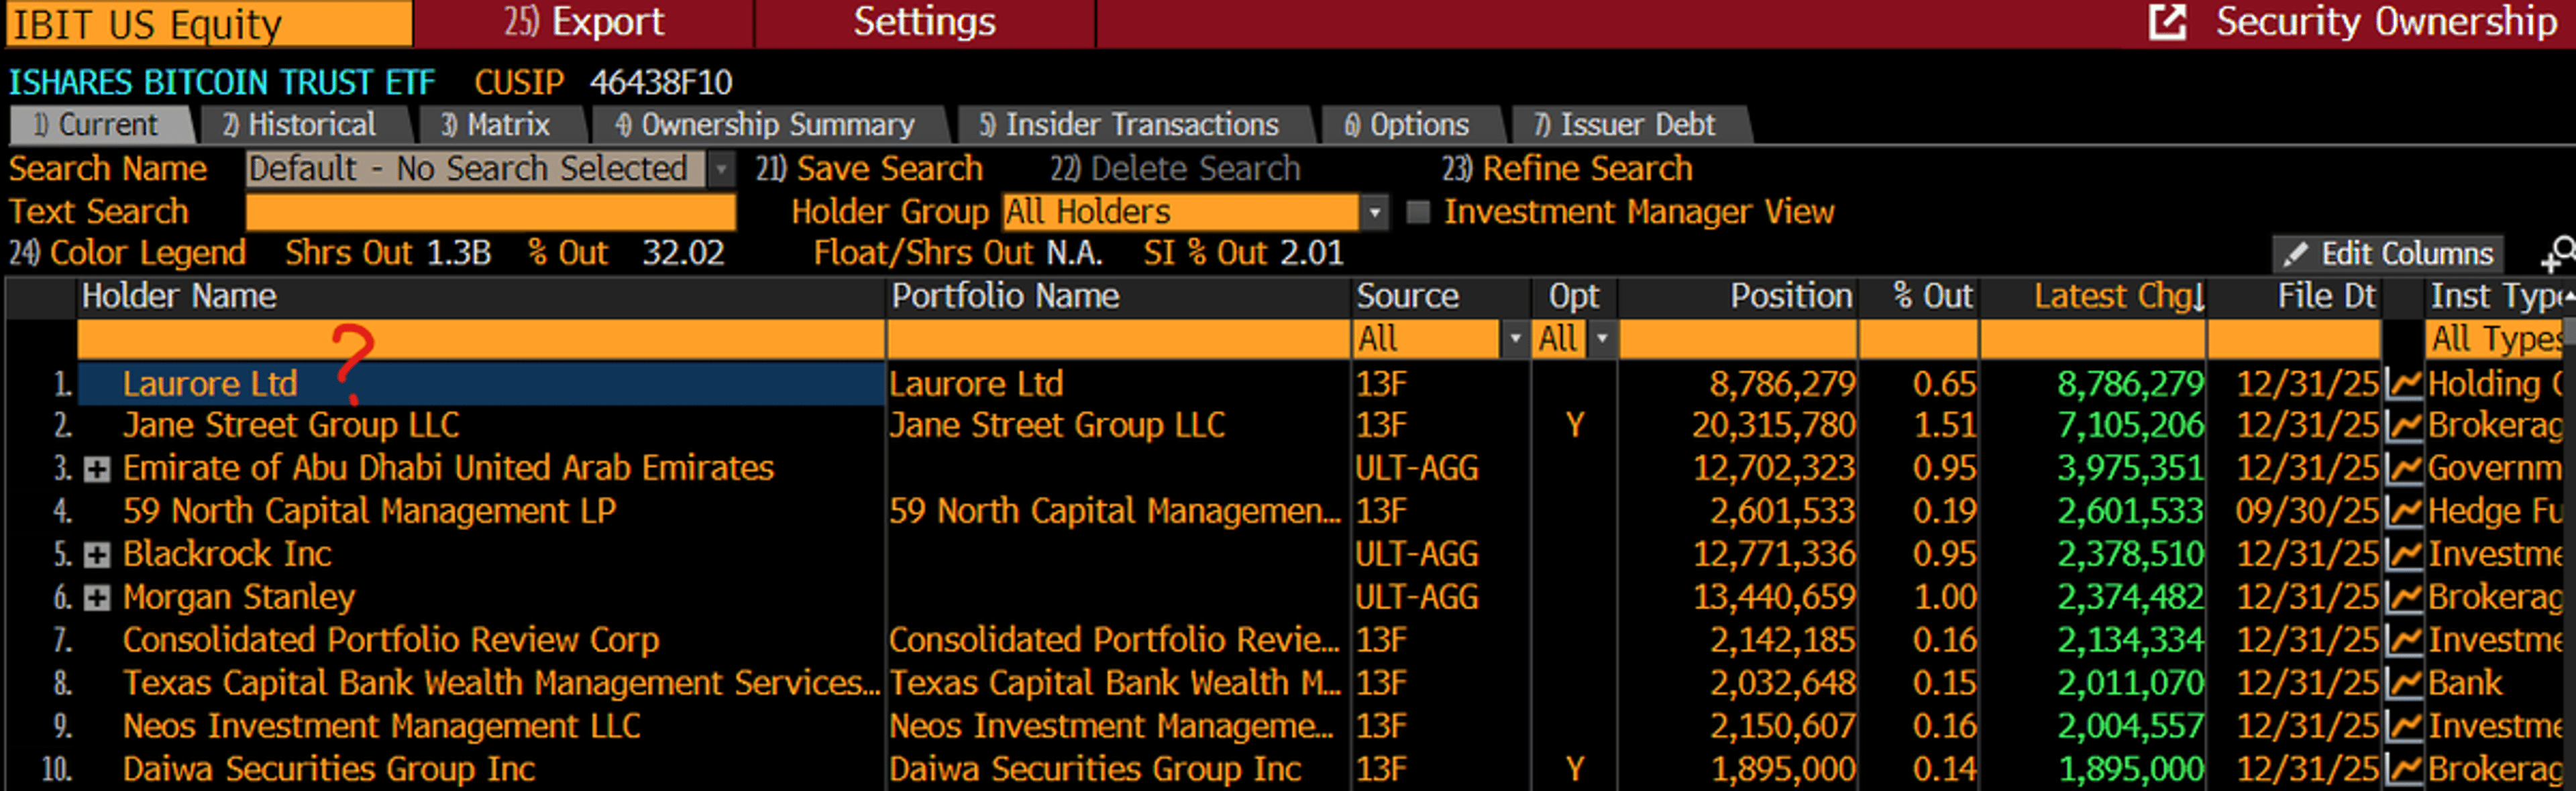Open chart icon for Morgan Stanley row
The width and height of the screenshot is (2576, 791).
pos(2404,598)
